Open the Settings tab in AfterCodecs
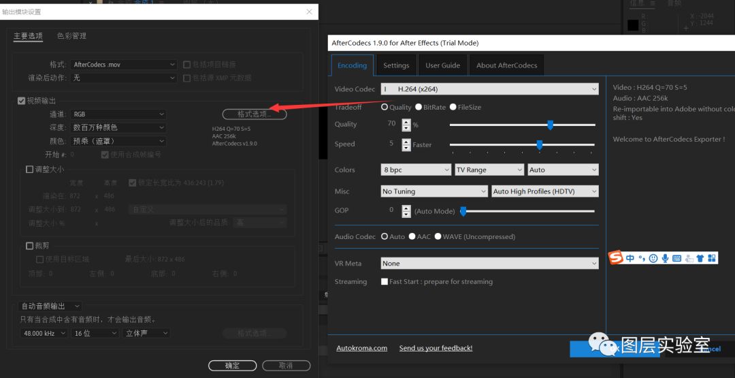The width and height of the screenshot is (735, 378). [396, 65]
